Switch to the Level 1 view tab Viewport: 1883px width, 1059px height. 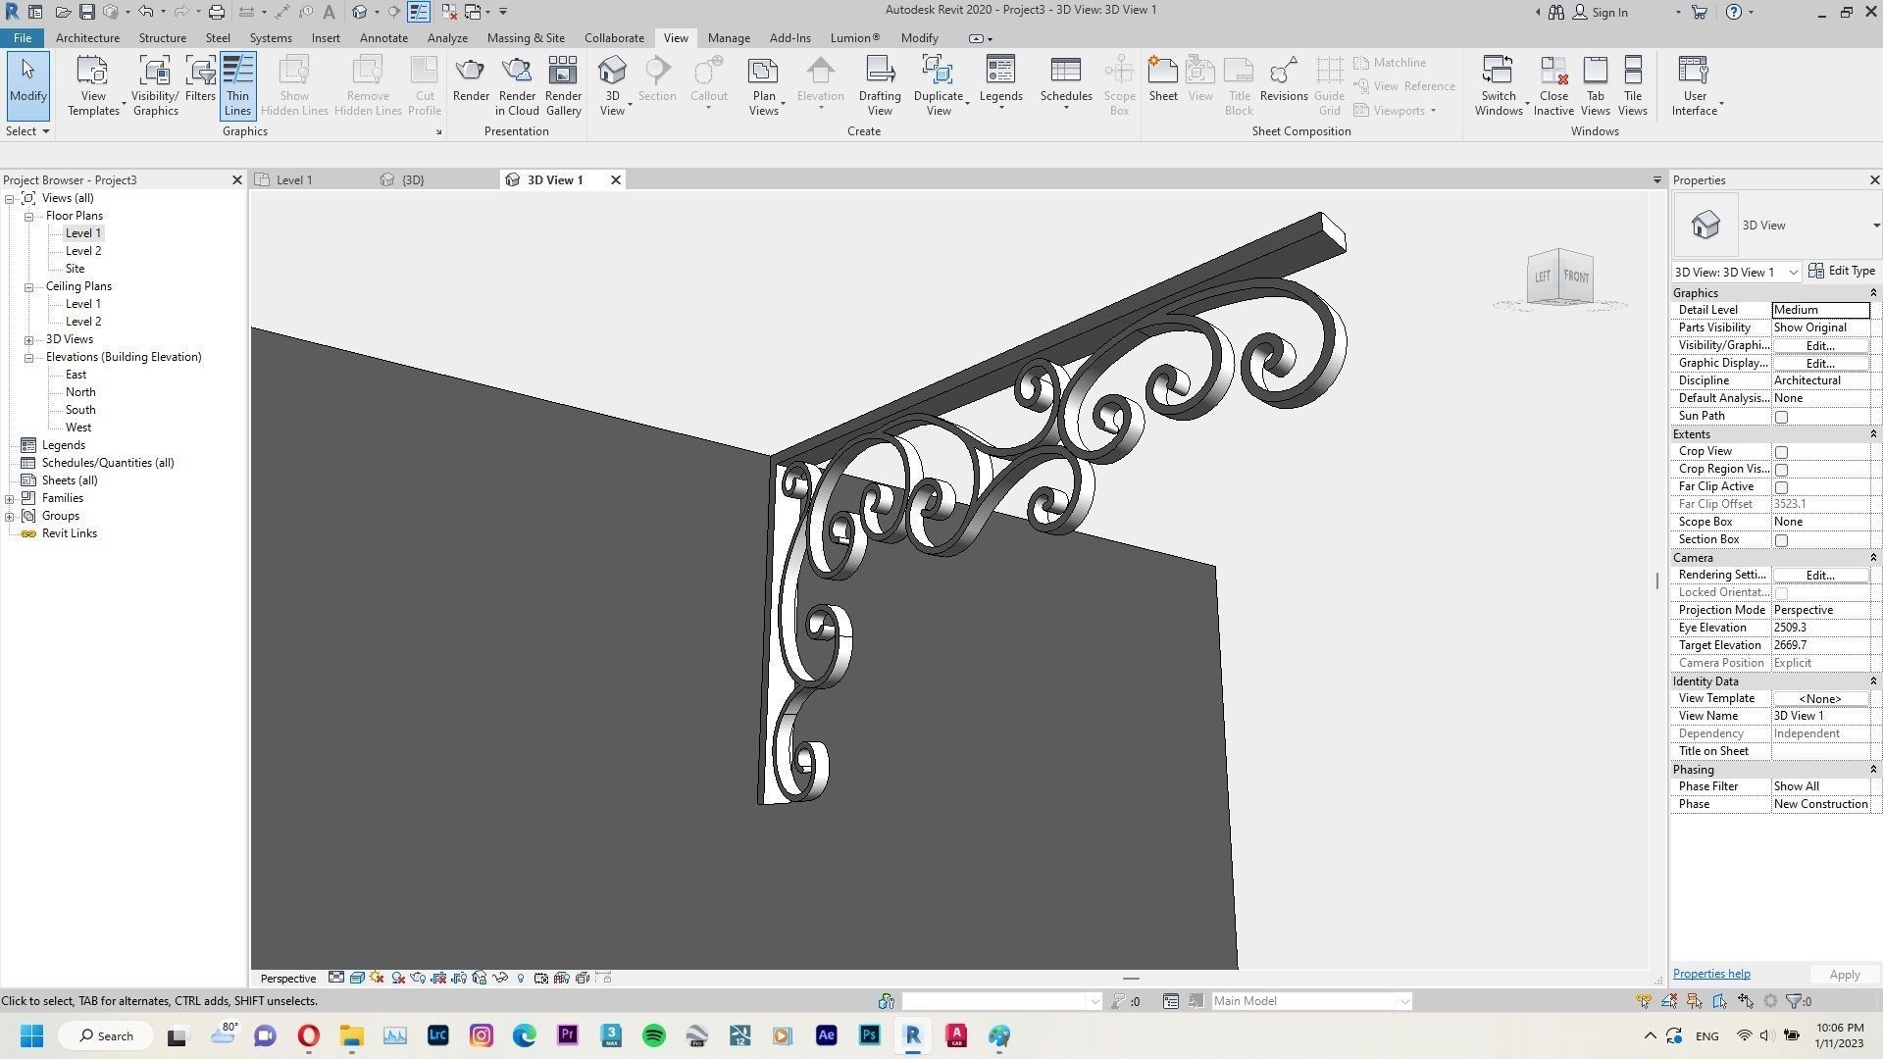tap(293, 179)
